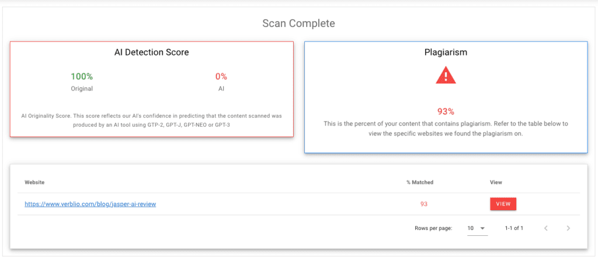The height and width of the screenshot is (265, 598).
Task: Open the rows per page dropdown
Action: click(477, 228)
